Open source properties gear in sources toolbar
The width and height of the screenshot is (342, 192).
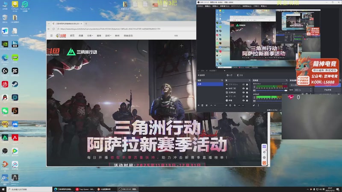(235, 105)
